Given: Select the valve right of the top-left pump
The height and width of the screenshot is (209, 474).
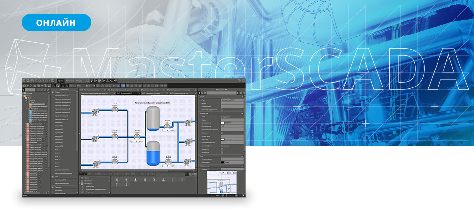Looking at the screenshot, I should tap(114, 108).
